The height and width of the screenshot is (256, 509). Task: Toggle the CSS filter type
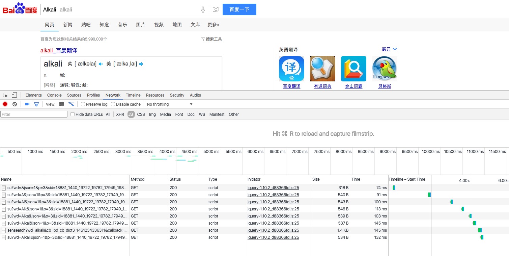coord(141,114)
